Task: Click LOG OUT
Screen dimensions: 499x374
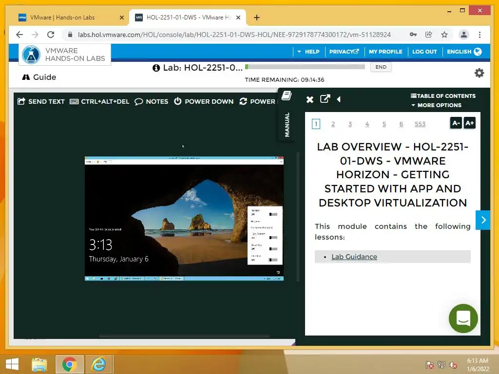Action: tap(424, 52)
